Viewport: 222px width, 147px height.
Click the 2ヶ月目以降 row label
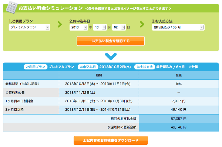click(14, 110)
